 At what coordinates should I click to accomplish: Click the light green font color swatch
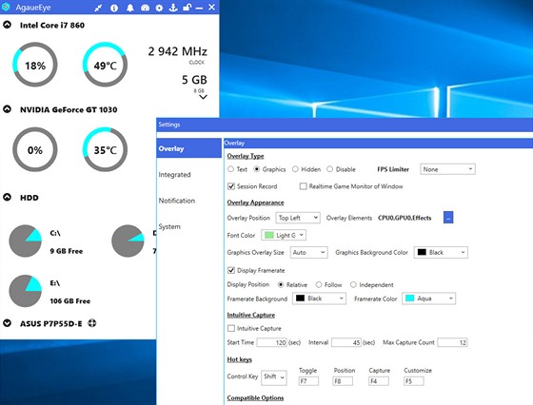coord(268,235)
